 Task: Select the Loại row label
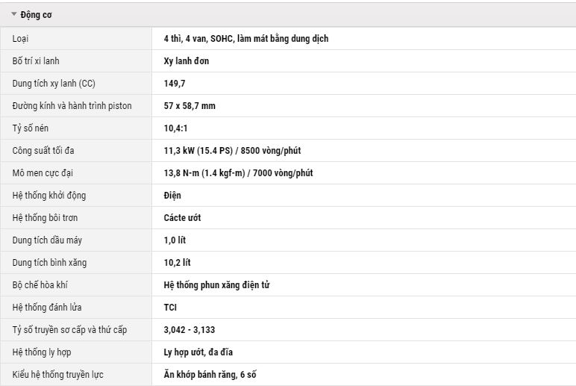point(20,39)
